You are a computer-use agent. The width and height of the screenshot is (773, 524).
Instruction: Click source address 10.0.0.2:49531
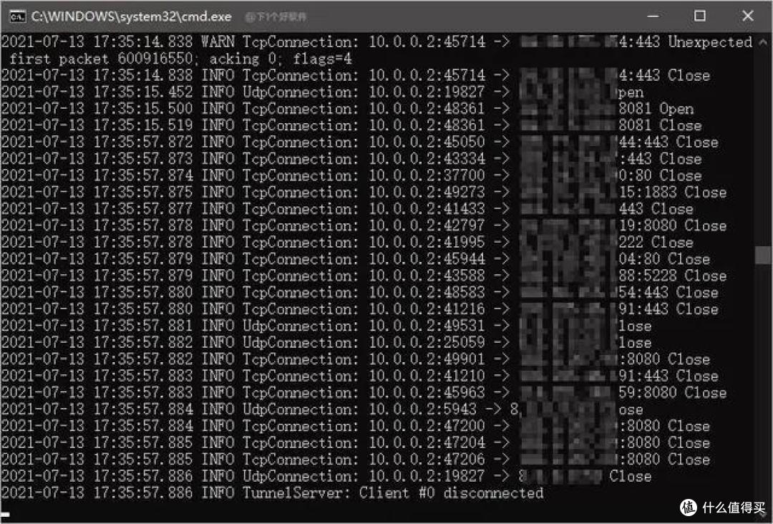(427, 327)
